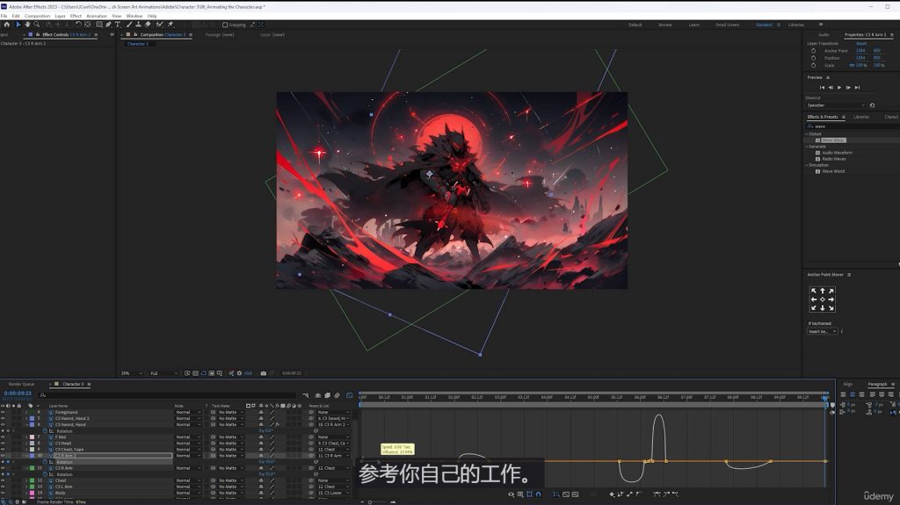Click the Home icon in the toolbar
Screen dimensions: 900x505
pos(7,25)
